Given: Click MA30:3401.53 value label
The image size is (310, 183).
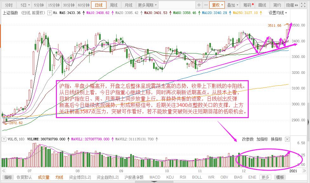Looking at the screenshot, I should 156,13.
